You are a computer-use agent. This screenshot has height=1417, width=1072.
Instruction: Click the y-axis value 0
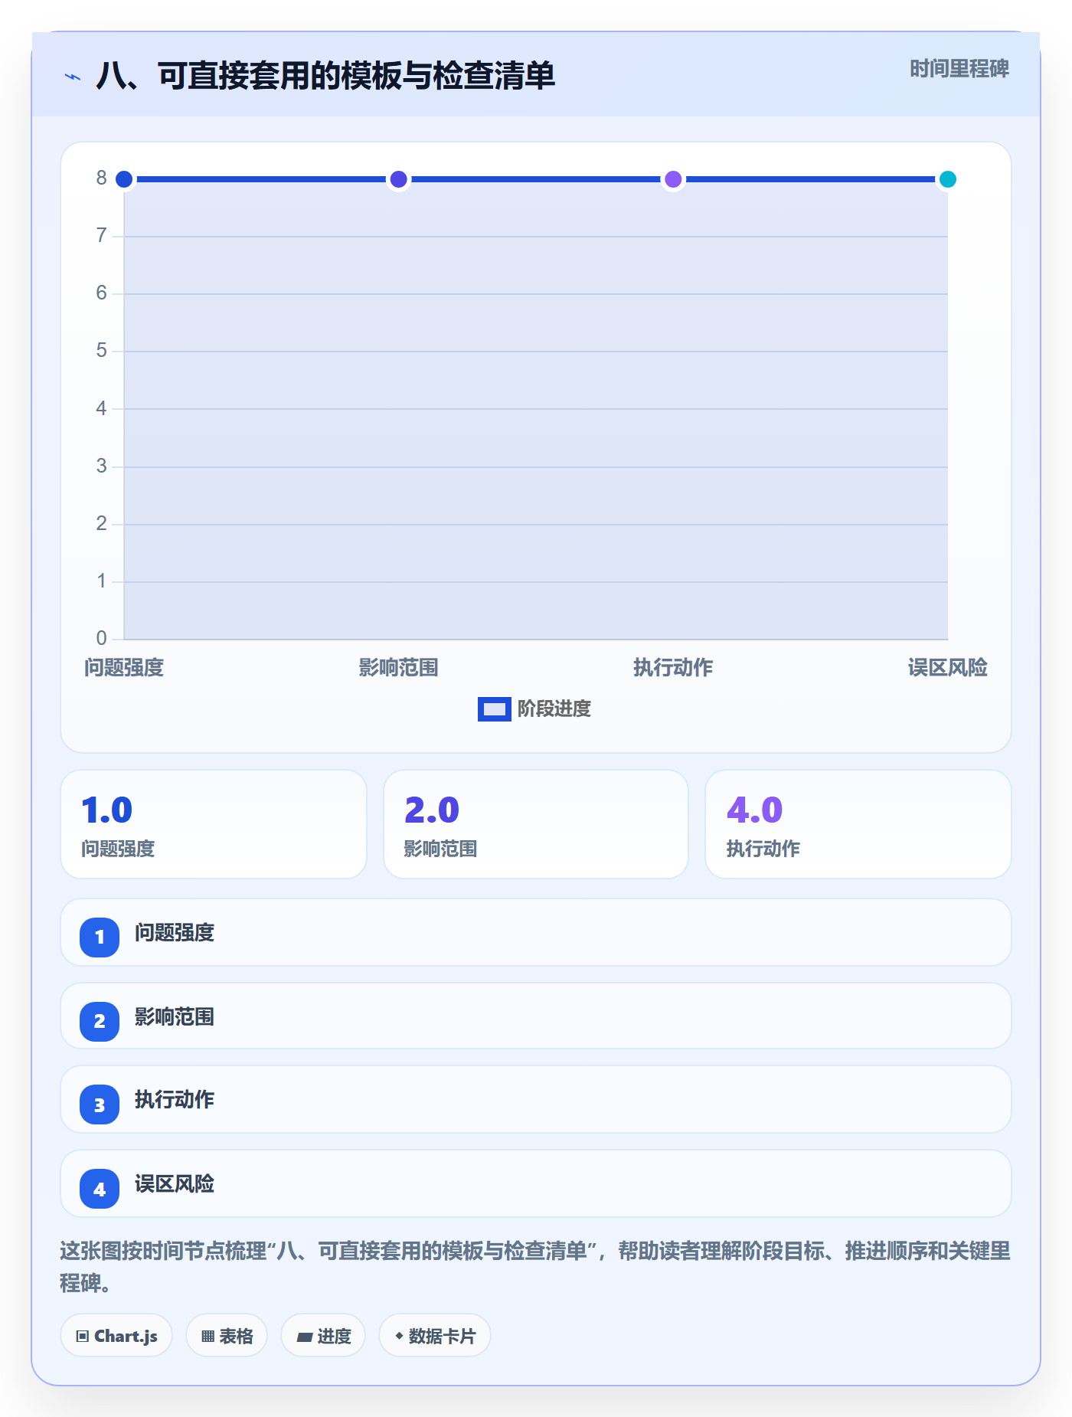click(x=101, y=638)
